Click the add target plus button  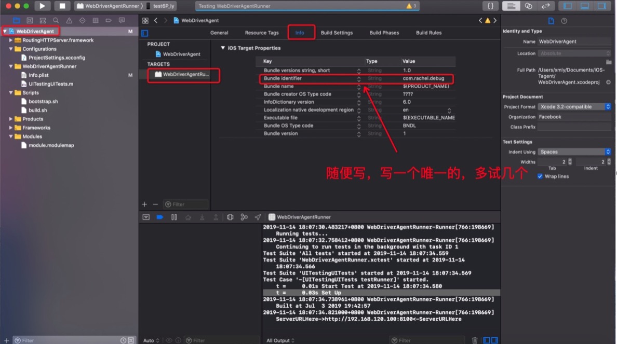[145, 204]
